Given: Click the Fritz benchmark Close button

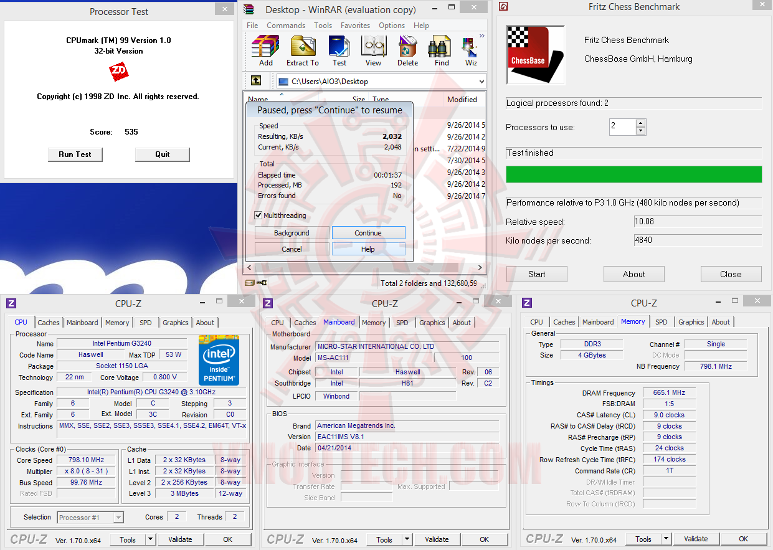Looking at the screenshot, I should pos(731,274).
